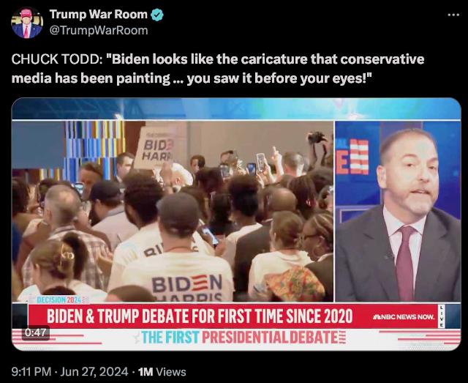Click The First Presidential Debate lower banner
The width and height of the screenshot is (468, 383).
pos(244,338)
